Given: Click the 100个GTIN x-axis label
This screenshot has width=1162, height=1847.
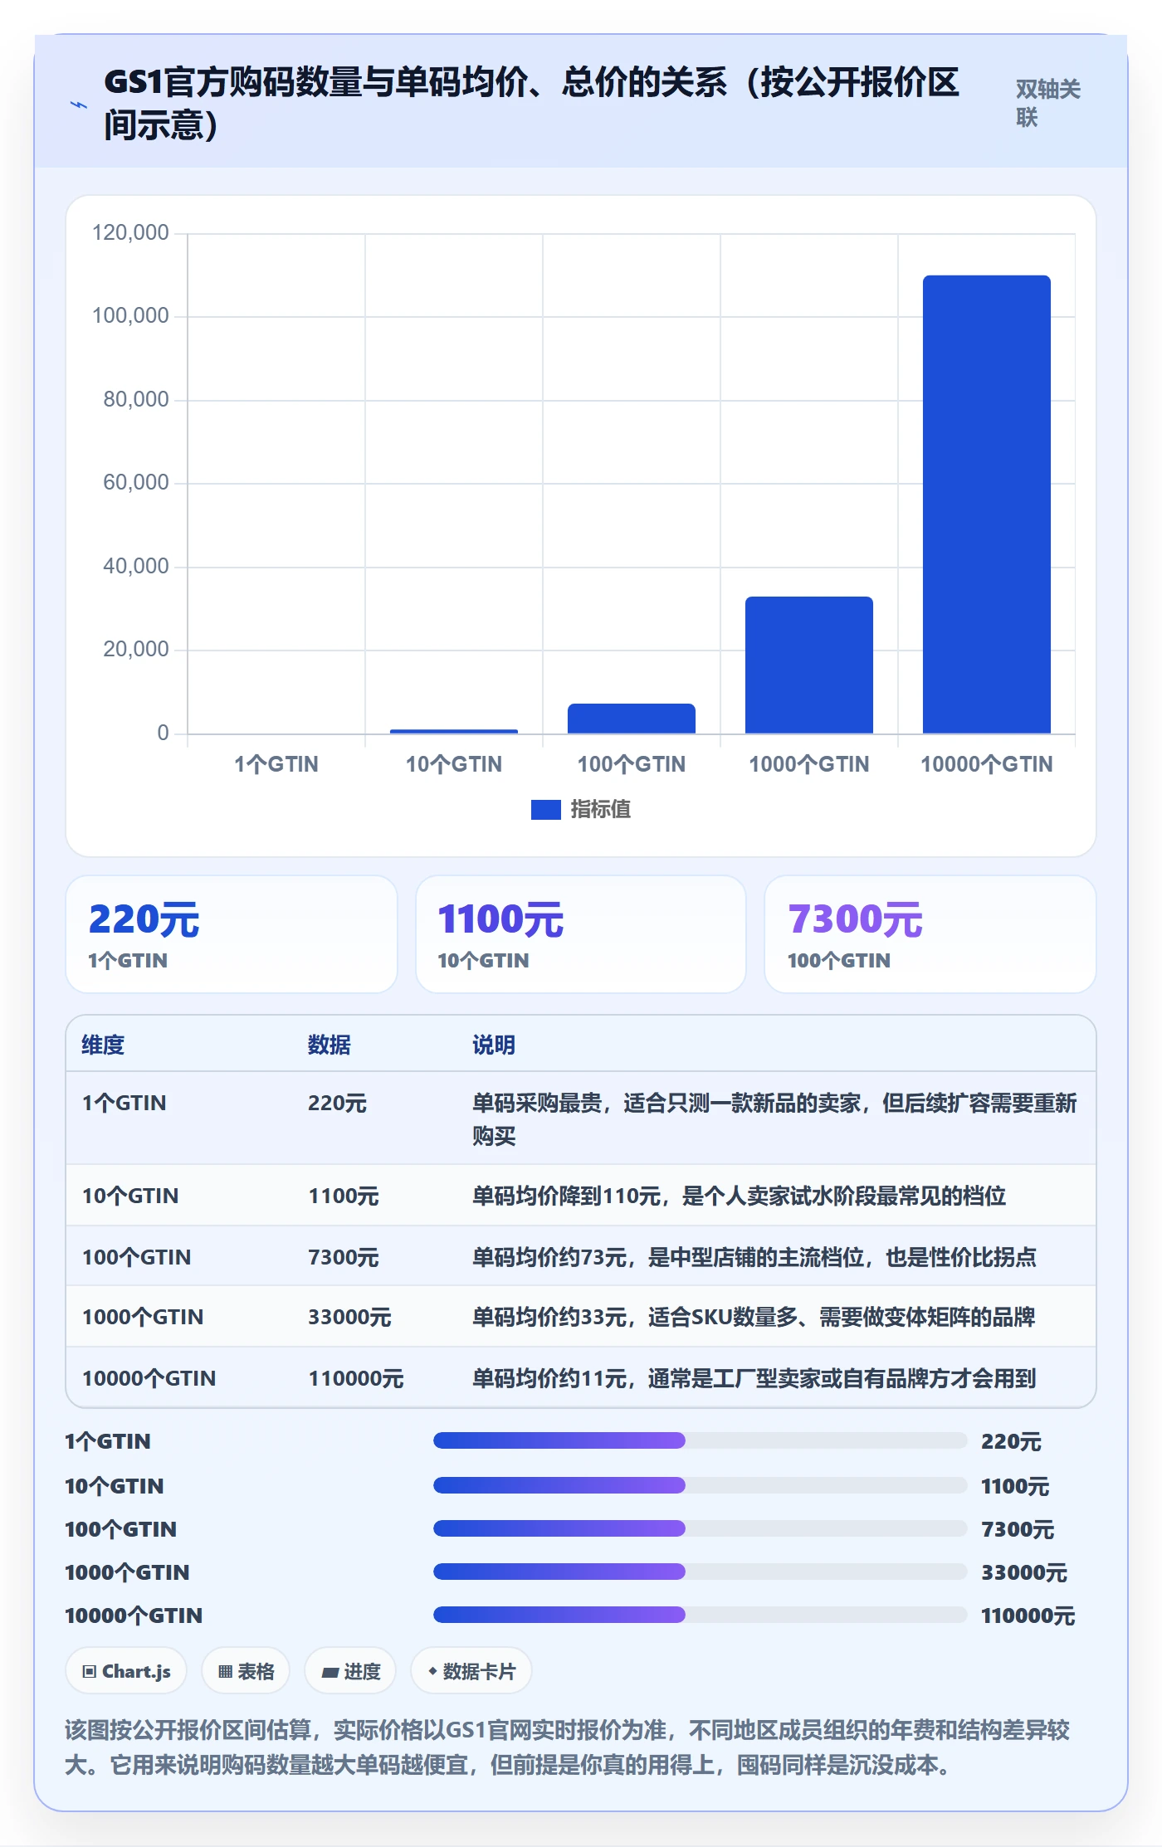Looking at the screenshot, I should point(631,764).
